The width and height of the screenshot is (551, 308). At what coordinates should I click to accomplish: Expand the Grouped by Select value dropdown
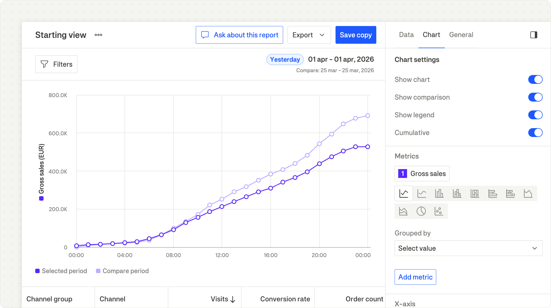coord(468,248)
